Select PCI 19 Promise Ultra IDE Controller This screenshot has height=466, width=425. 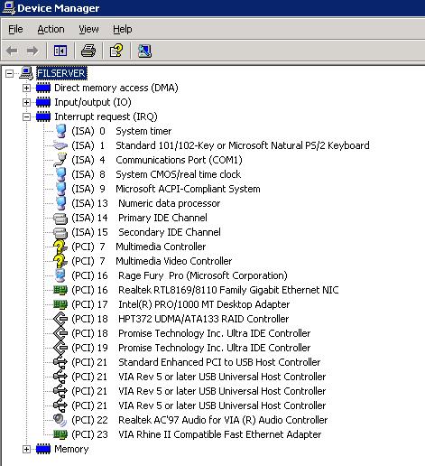[190, 348]
